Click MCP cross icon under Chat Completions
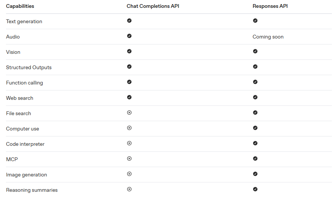 tap(129, 159)
